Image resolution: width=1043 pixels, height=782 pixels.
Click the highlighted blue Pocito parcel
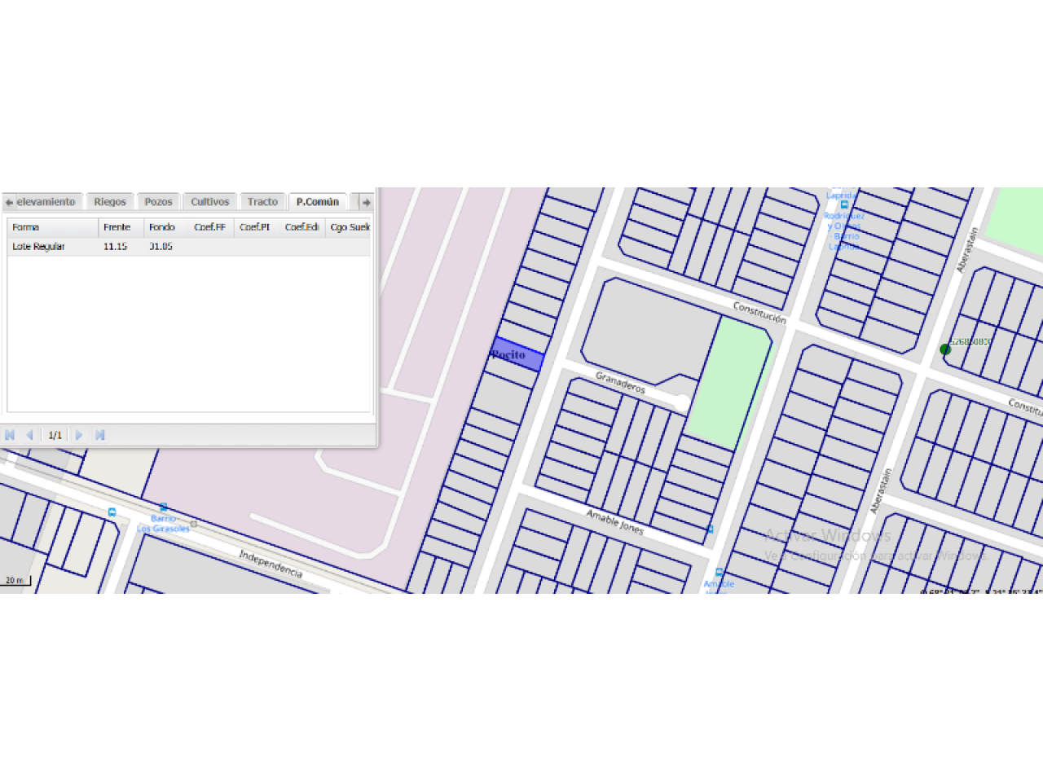coord(518,355)
